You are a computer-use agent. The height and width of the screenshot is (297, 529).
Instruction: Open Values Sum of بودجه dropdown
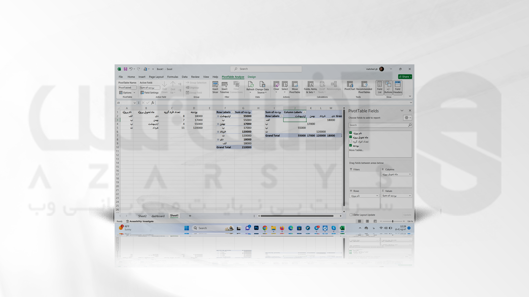pyautogui.click(x=410, y=196)
